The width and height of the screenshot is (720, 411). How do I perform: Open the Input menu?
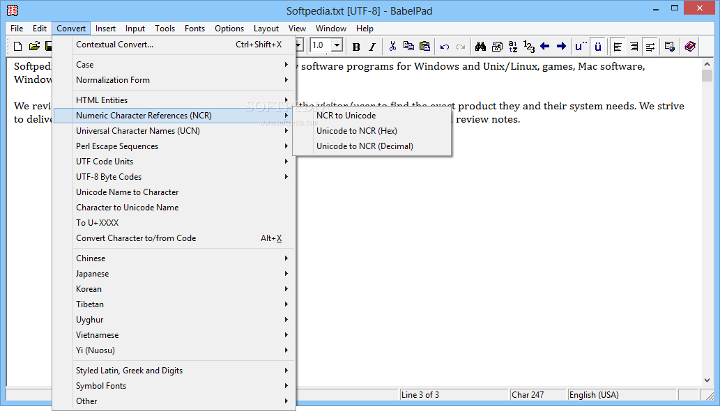135,29
